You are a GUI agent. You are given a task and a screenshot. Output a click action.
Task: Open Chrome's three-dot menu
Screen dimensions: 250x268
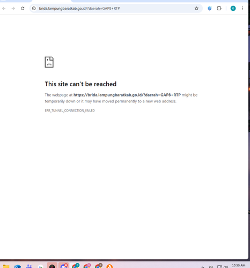[x=242, y=9]
